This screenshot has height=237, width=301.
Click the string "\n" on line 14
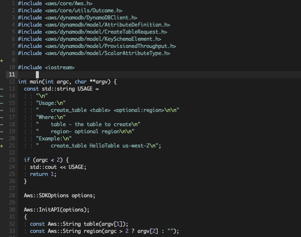coord(42,96)
